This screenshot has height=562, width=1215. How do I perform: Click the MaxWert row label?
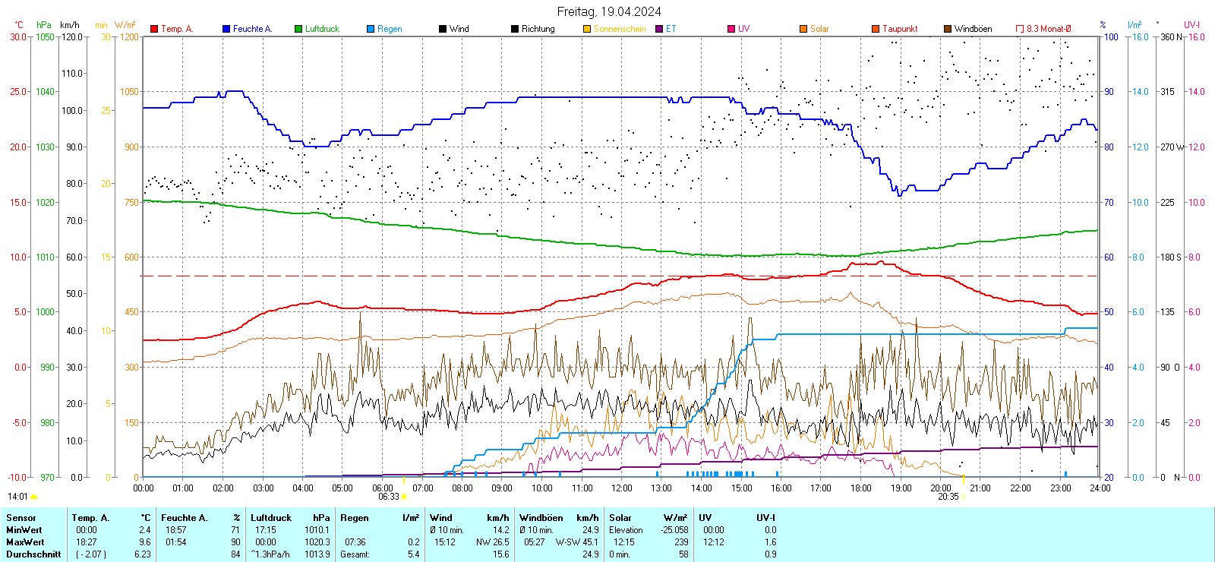(25, 542)
